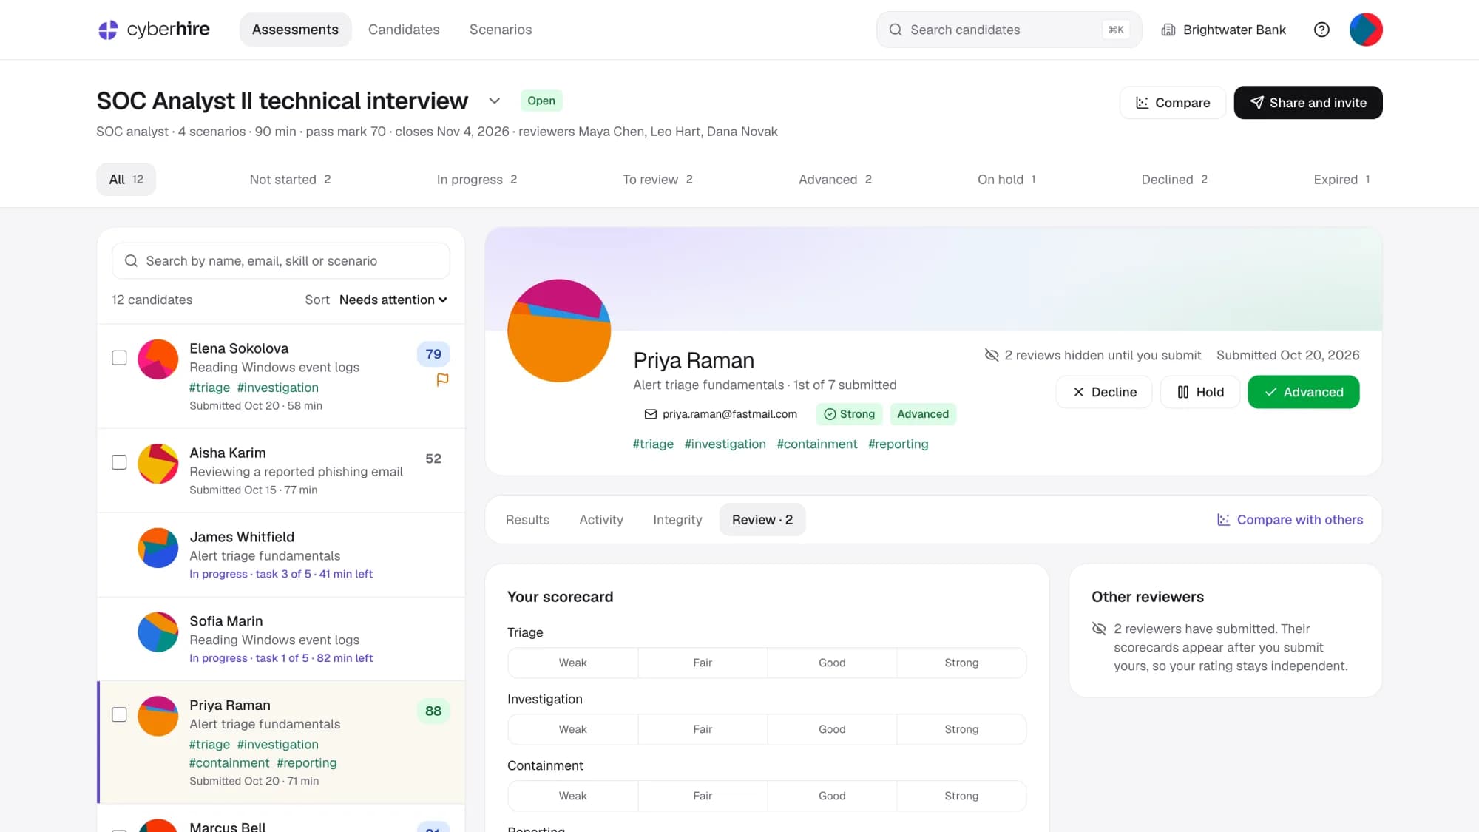Select Sofia Marin in candidate list
1479x832 pixels.
click(281, 639)
